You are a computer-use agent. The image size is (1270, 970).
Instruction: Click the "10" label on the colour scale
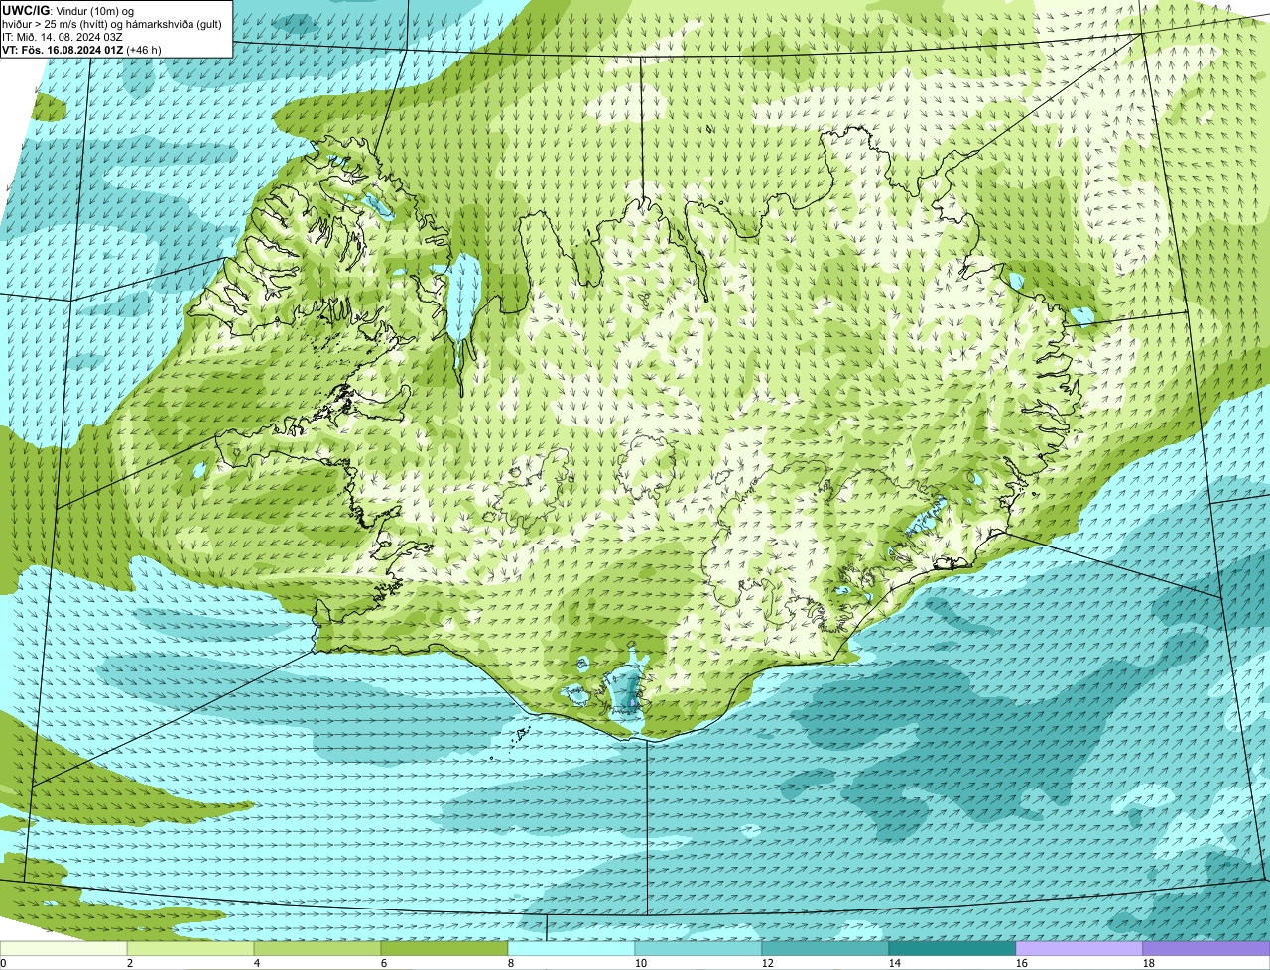[641, 963]
